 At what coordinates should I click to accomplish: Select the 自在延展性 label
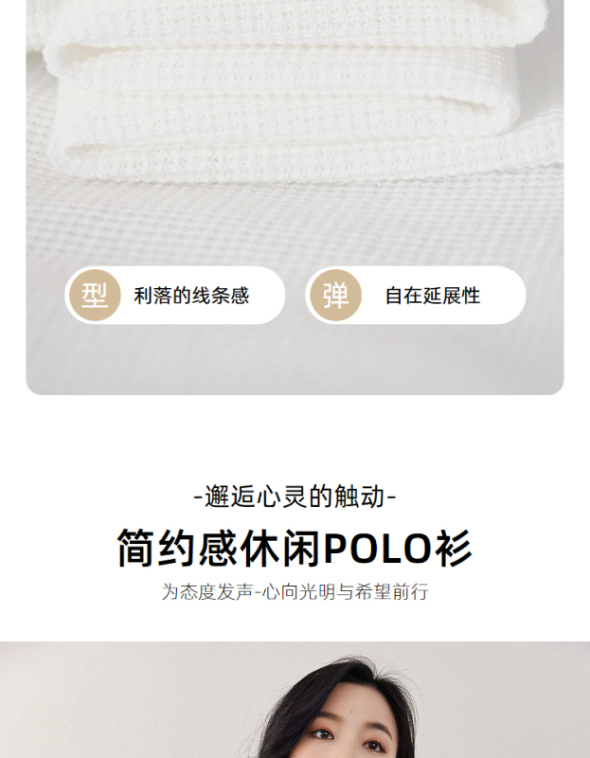point(433,296)
